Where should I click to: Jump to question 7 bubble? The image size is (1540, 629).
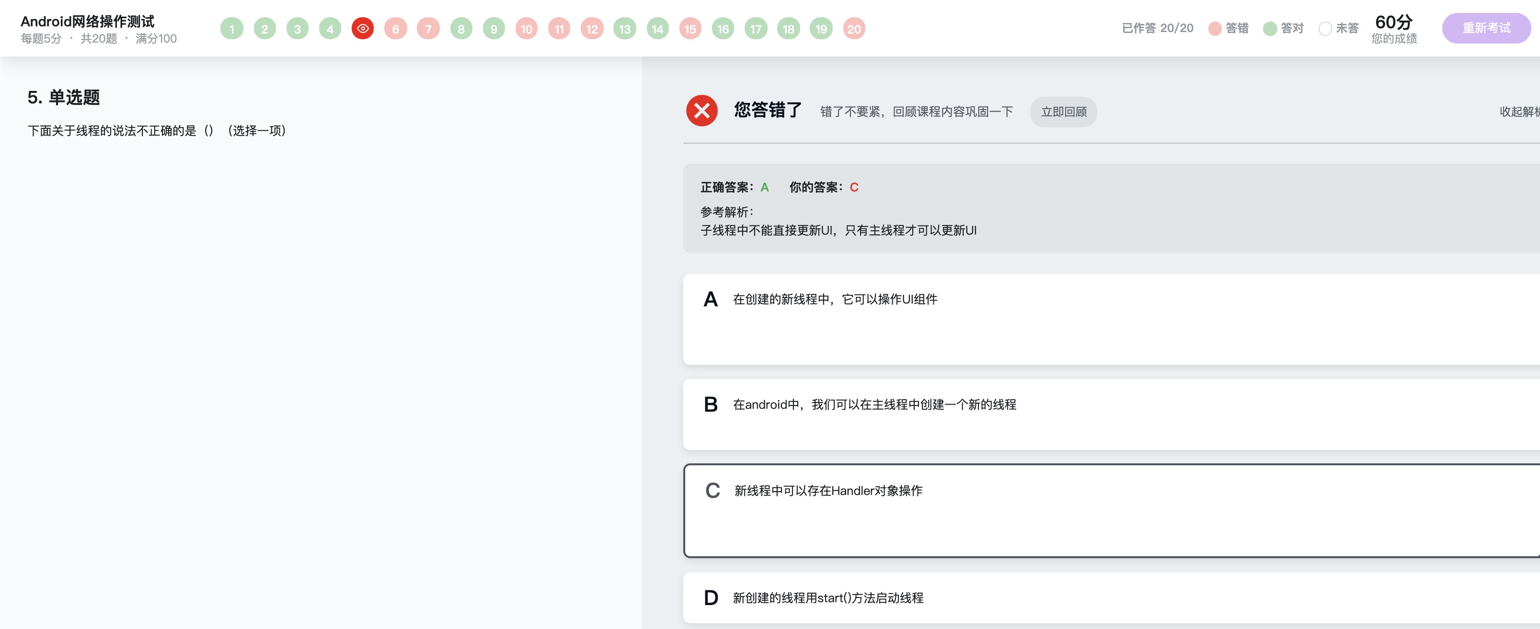click(x=428, y=29)
